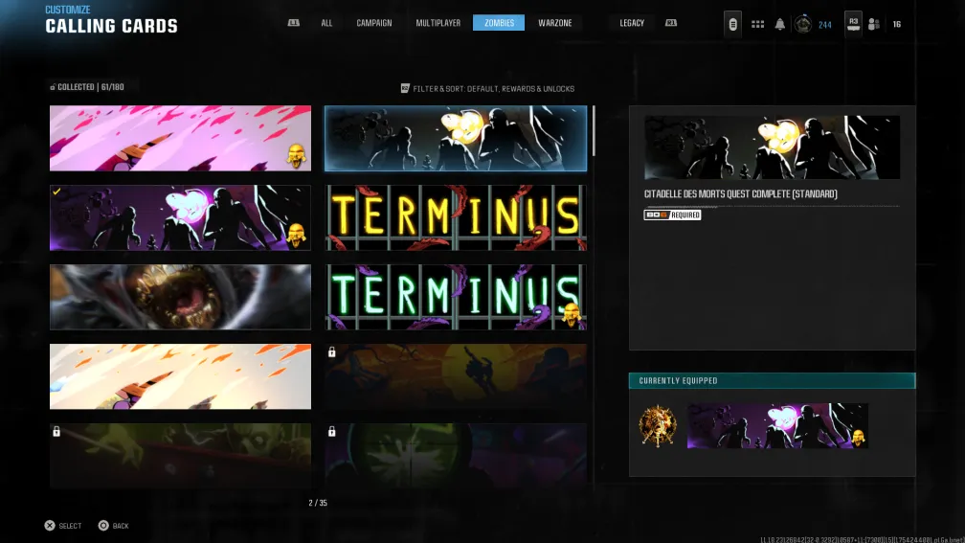Screen dimensions: 965x543
Task: Open the Legacy tab
Action: click(632, 23)
